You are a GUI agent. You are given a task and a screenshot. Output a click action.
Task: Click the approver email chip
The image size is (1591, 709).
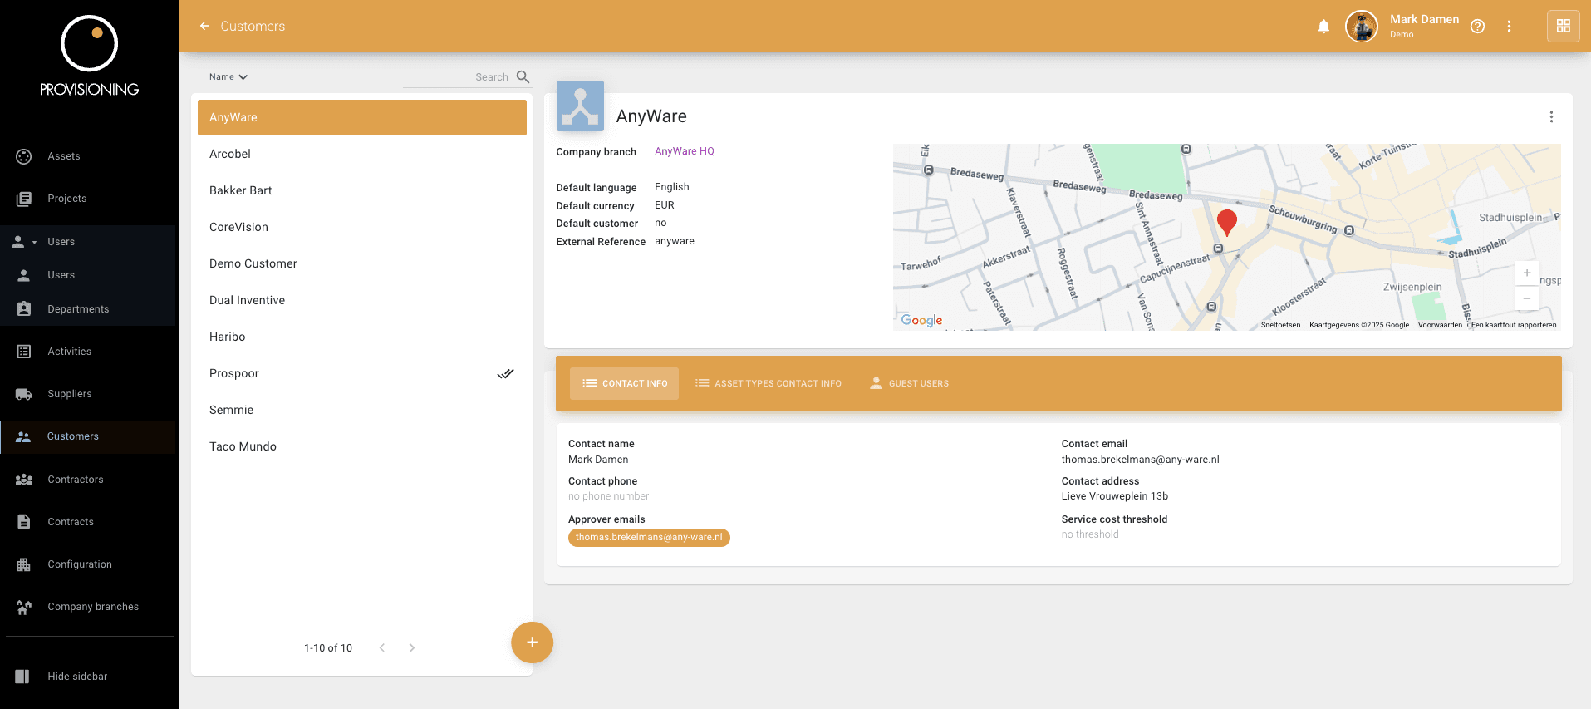pyautogui.click(x=649, y=538)
